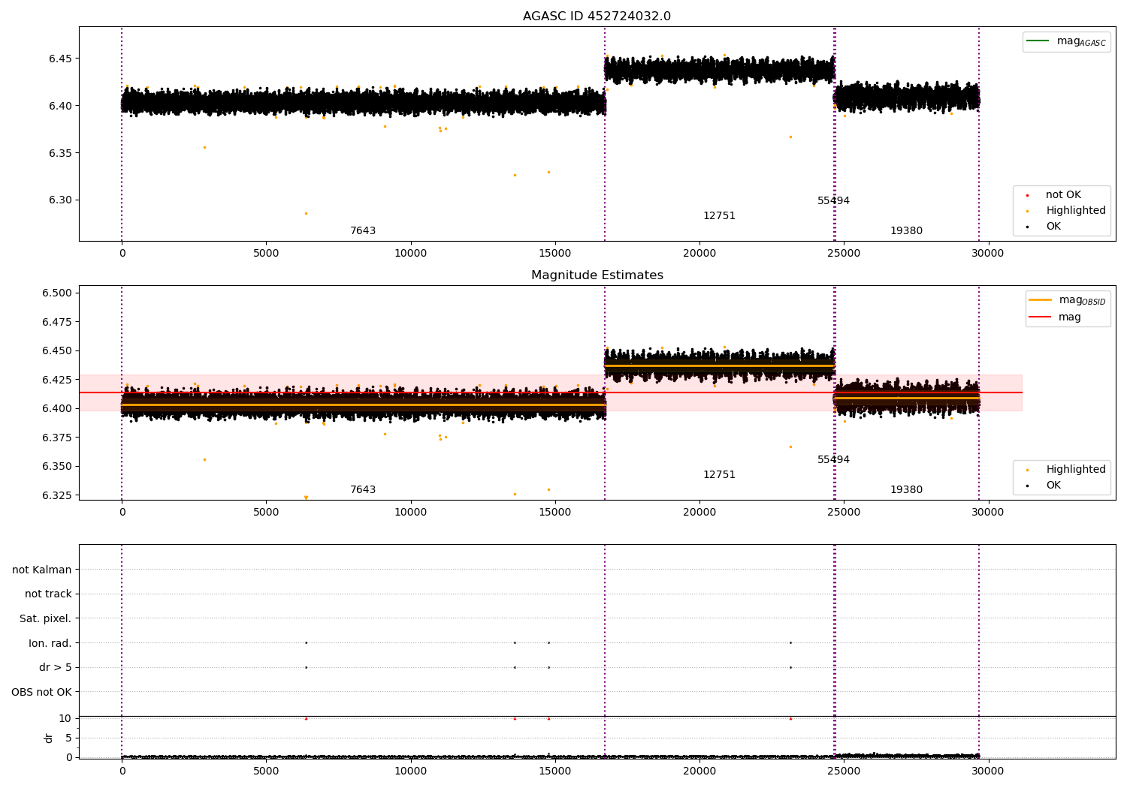
Task: Click the 'not Kalman' axis label
Action: tap(42, 570)
